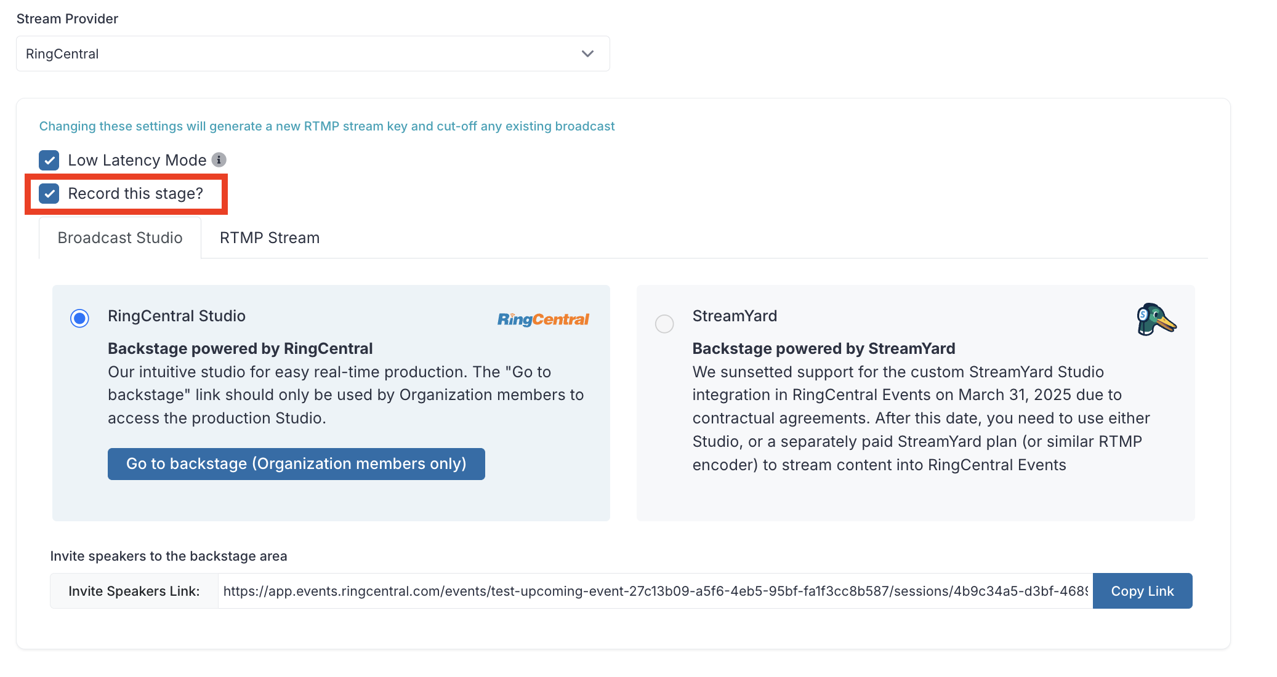Screen dimensions: 1277x677
Task: Switch to the Broadcast Studio tab
Action: coord(120,238)
